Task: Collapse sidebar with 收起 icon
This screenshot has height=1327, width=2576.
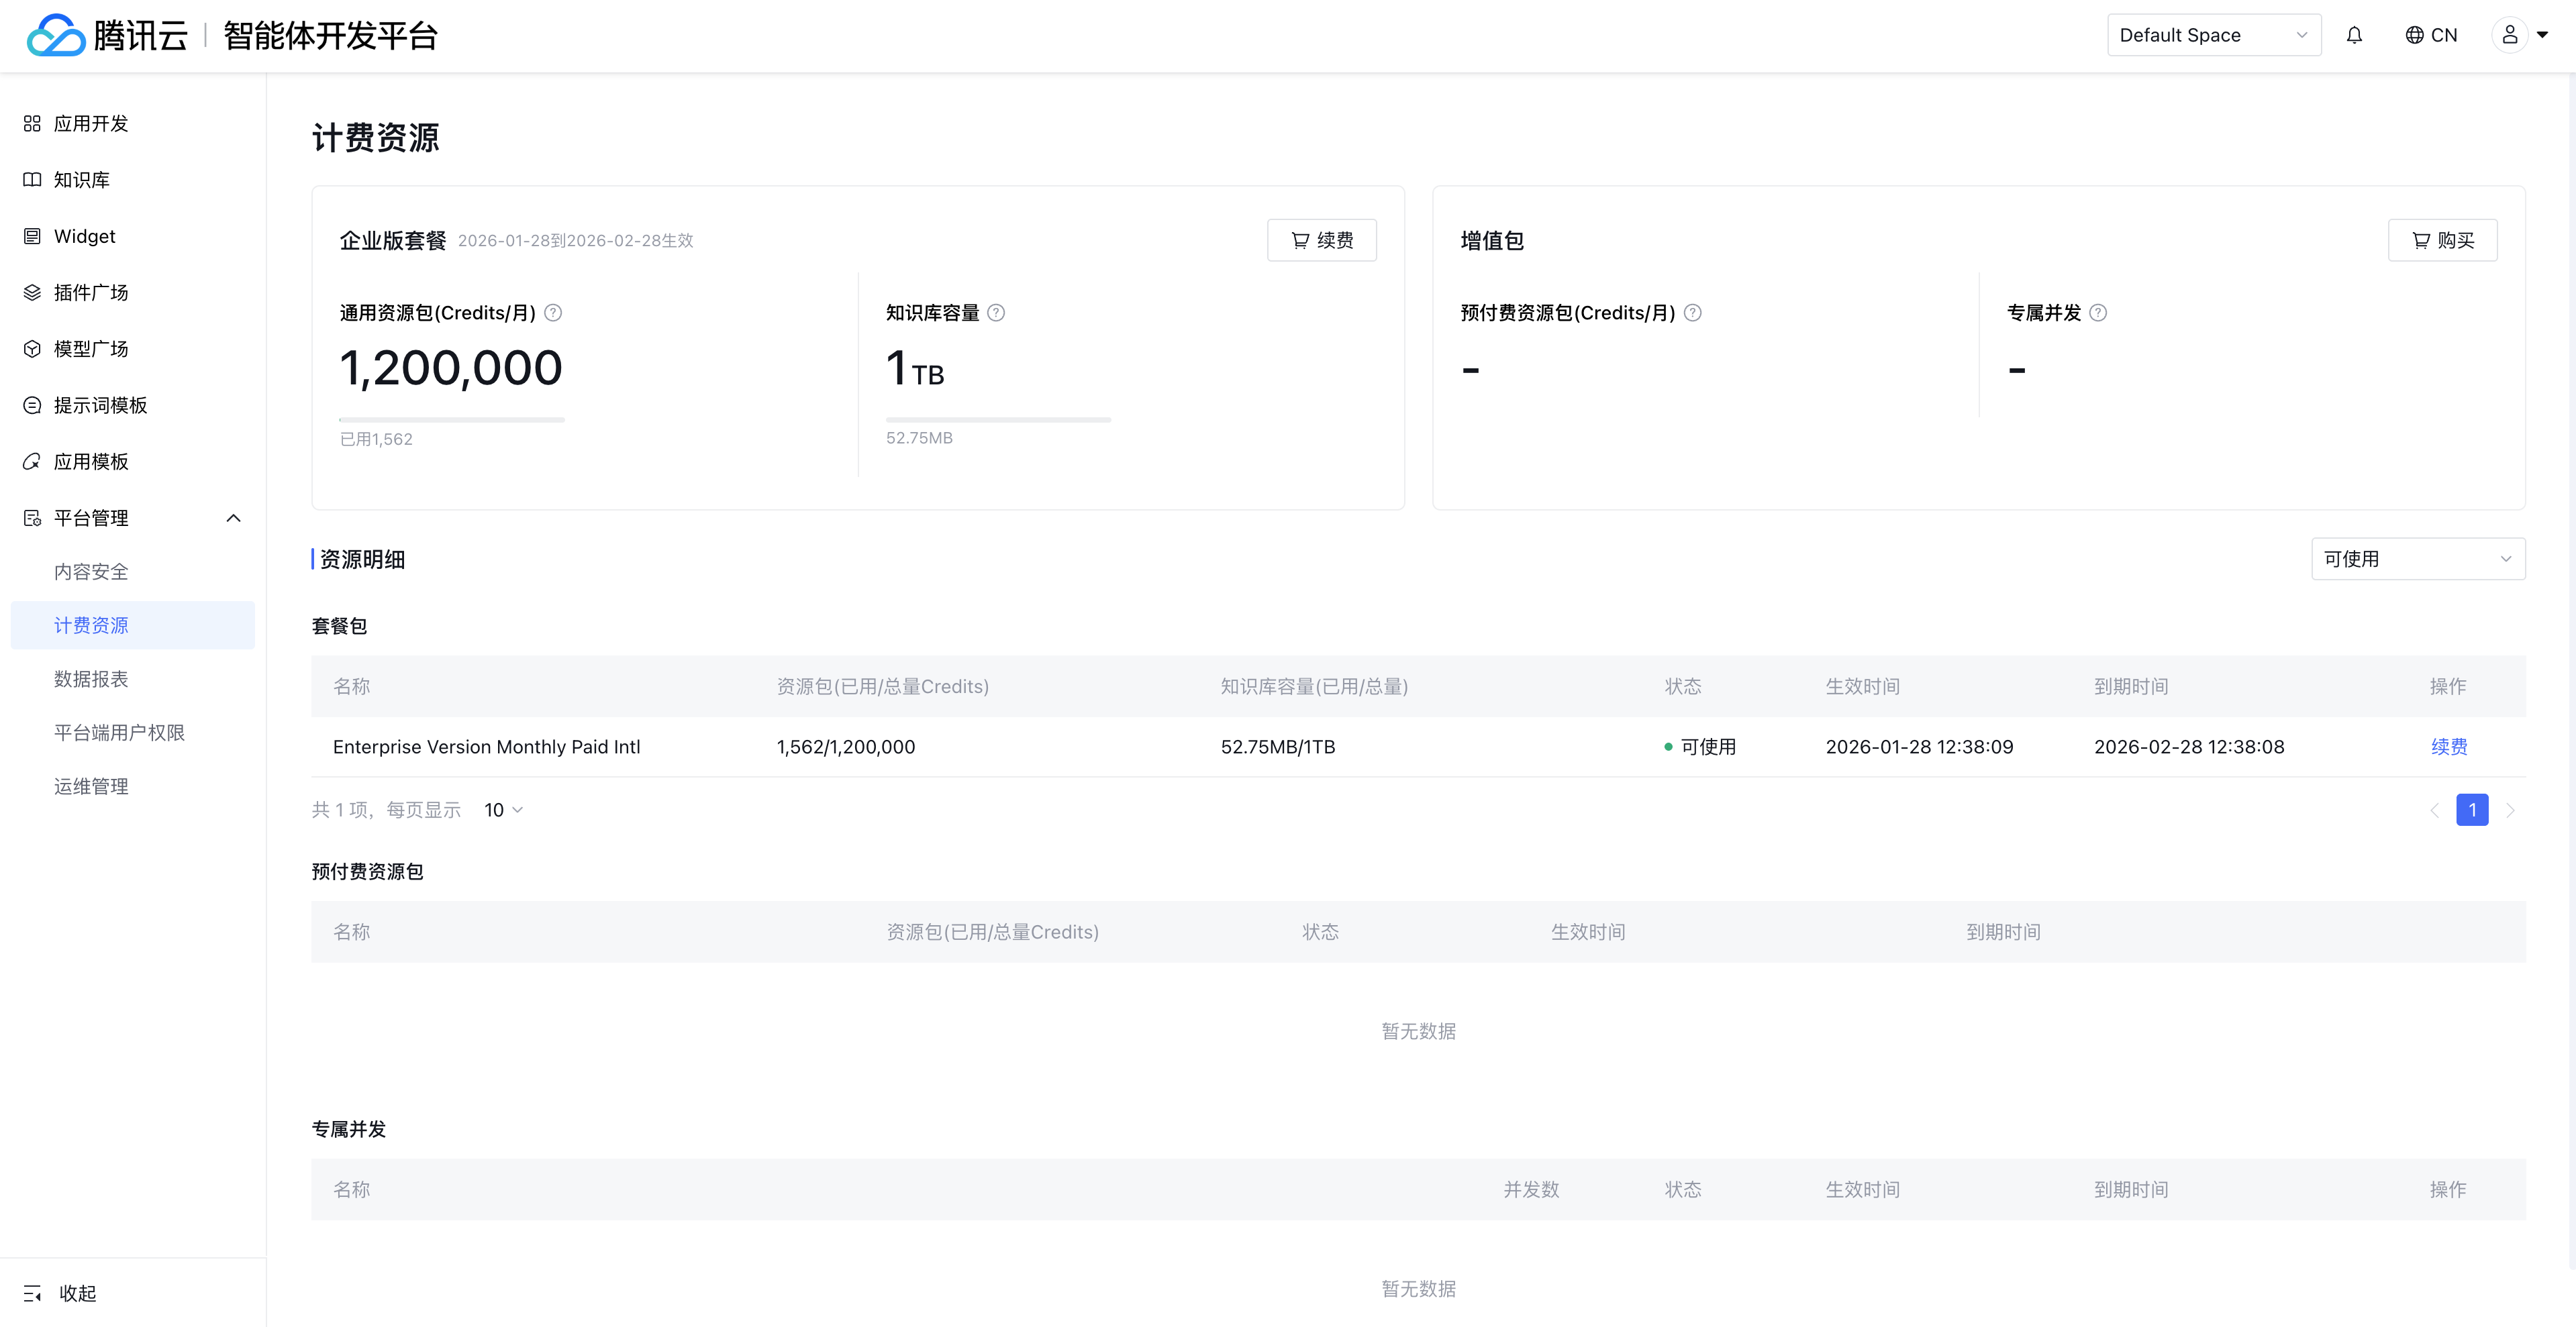Action: 33,1293
